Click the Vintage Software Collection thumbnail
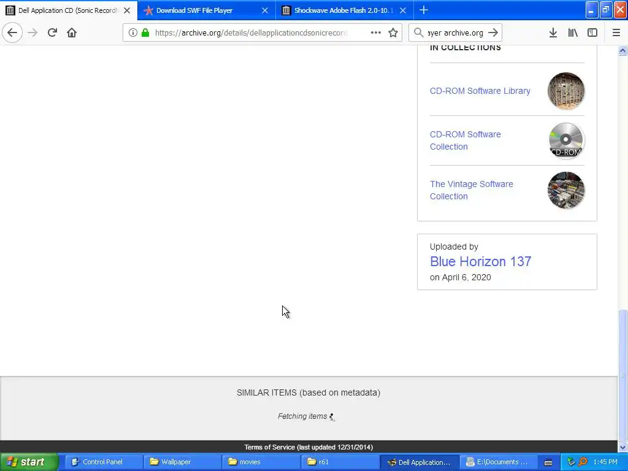 pyautogui.click(x=566, y=190)
